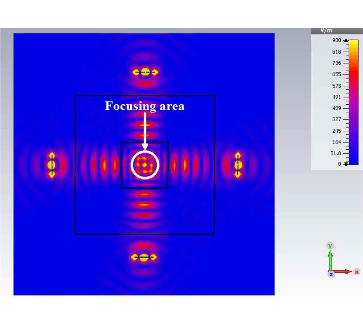The image size is (363, 322).
Task: Click the blue Z axis label
Action: 331,274
